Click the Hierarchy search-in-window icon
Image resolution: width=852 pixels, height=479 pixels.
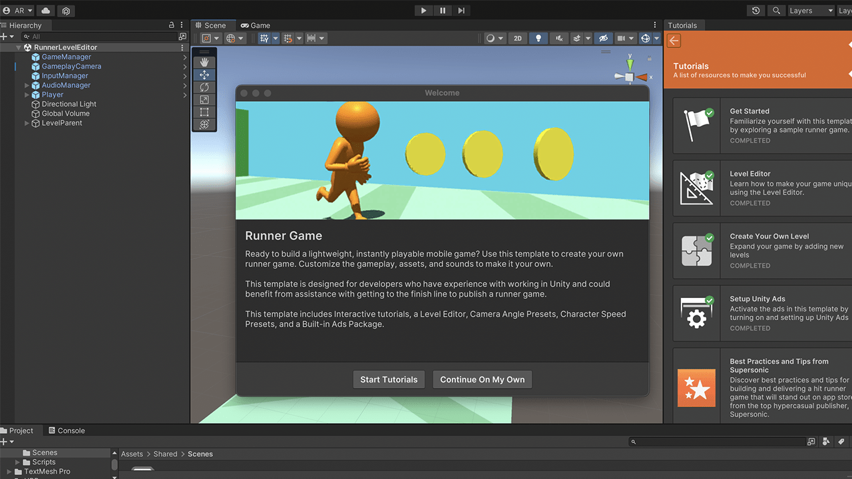(182, 37)
